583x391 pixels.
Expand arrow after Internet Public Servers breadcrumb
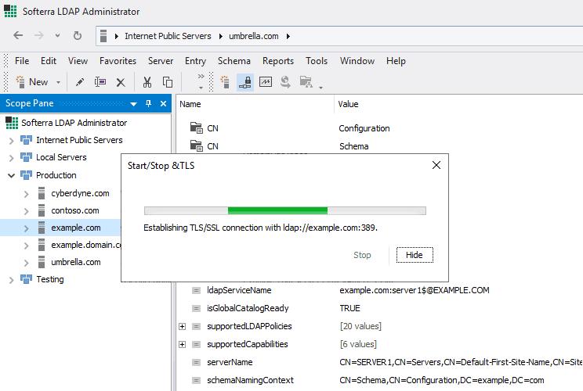pos(221,36)
